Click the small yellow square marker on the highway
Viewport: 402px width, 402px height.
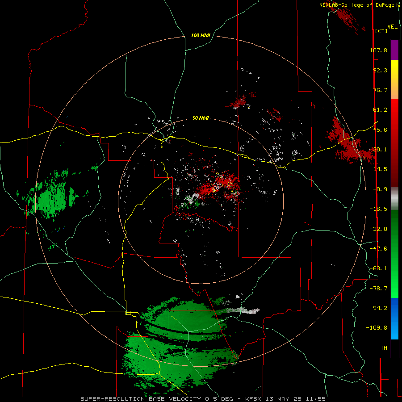coord(128,313)
